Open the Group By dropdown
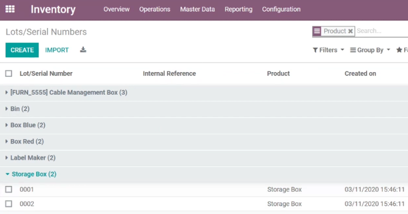Image resolution: width=408 pixels, height=214 pixels. coord(370,50)
